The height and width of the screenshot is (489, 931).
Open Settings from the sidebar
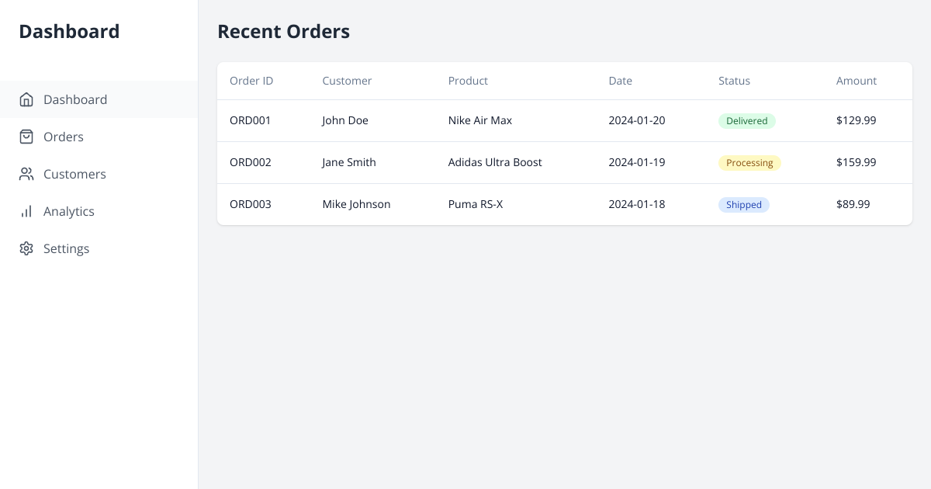[x=66, y=248]
